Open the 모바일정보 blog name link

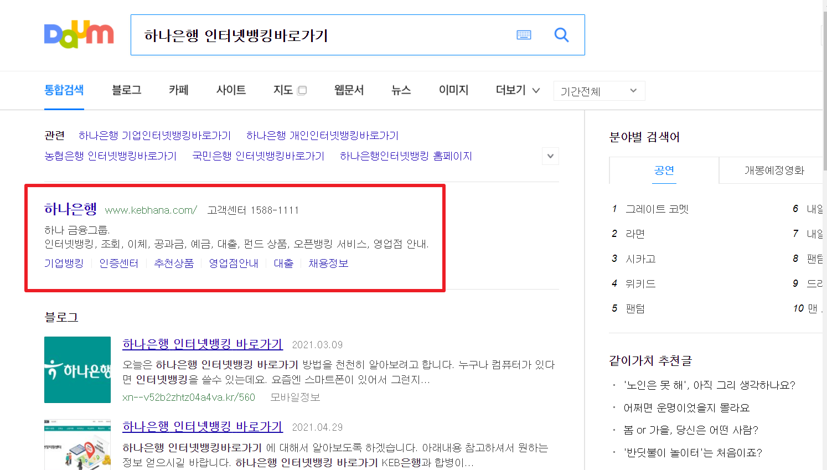[x=295, y=397]
